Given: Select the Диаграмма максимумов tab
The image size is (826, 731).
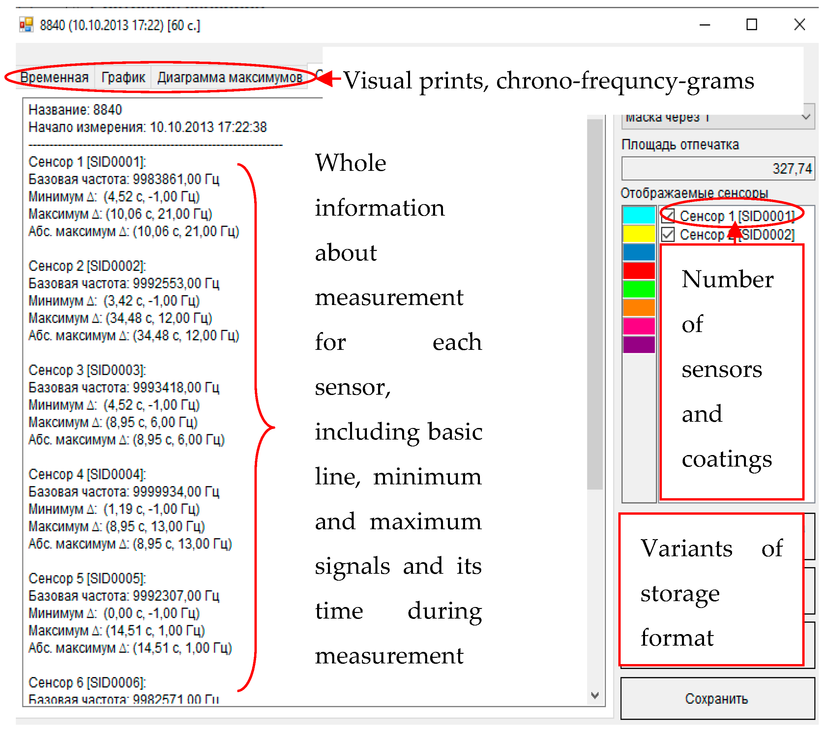Looking at the screenshot, I should (230, 77).
